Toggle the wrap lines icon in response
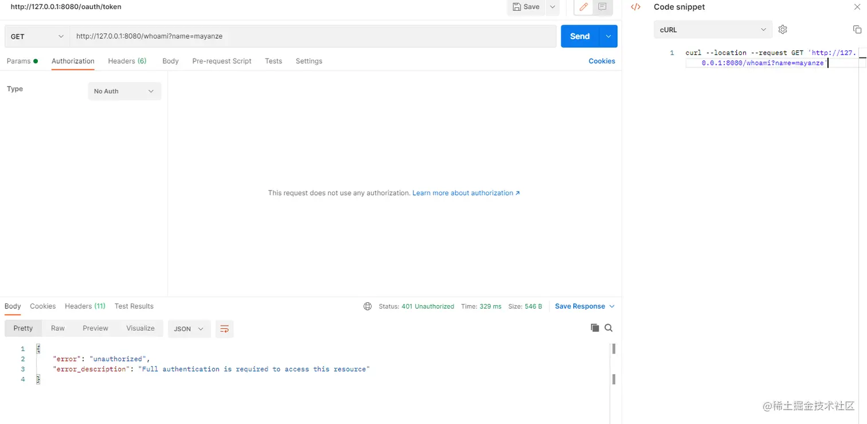The image size is (867, 424). click(225, 329)
